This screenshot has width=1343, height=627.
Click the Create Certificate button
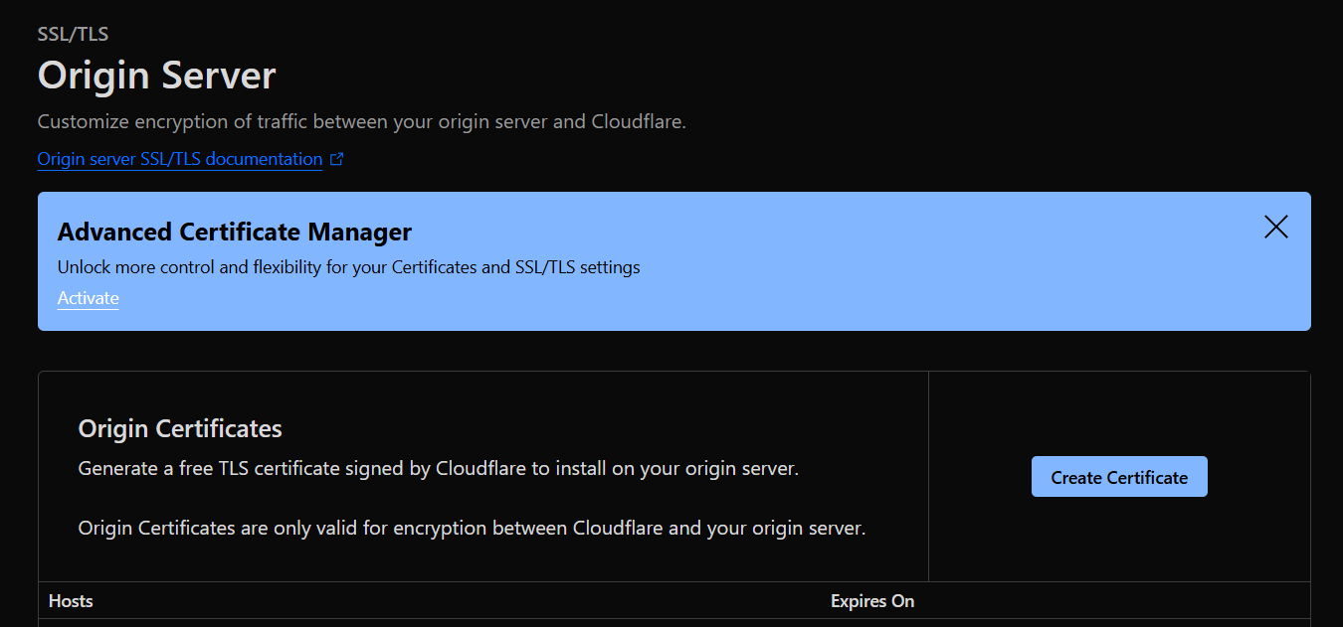point(1118,476)
